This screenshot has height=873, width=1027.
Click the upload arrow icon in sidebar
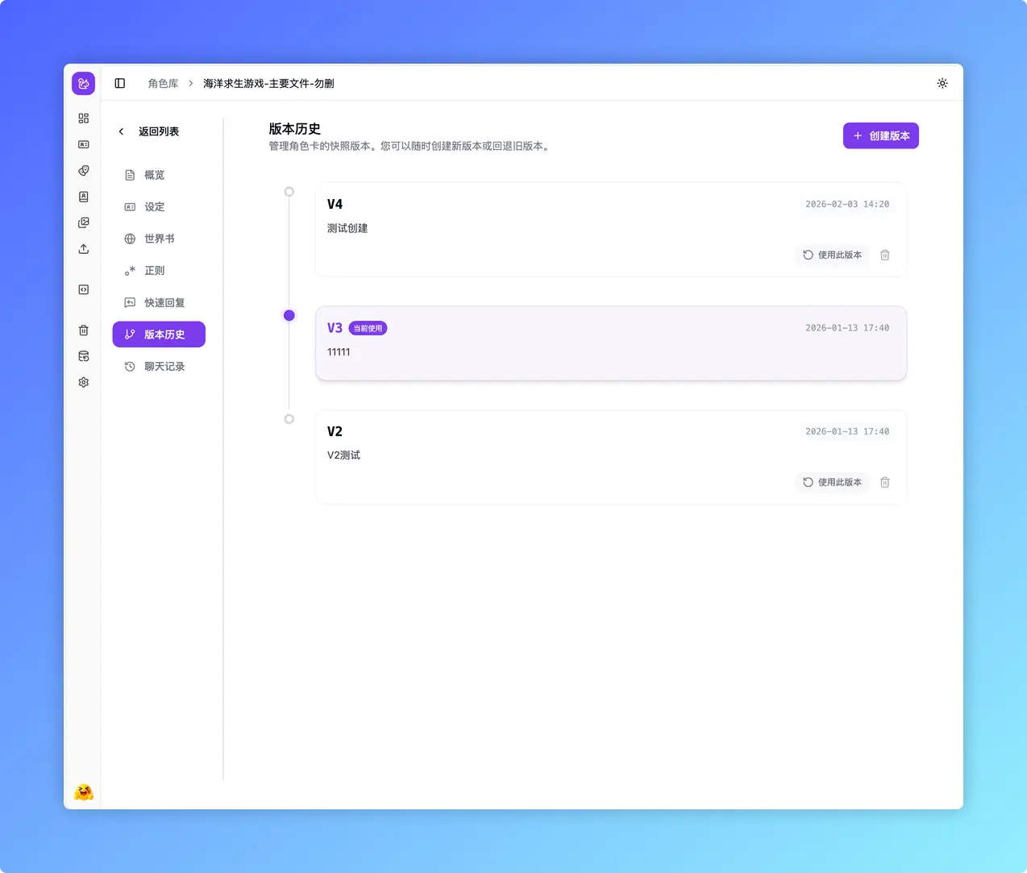[83, 249]
